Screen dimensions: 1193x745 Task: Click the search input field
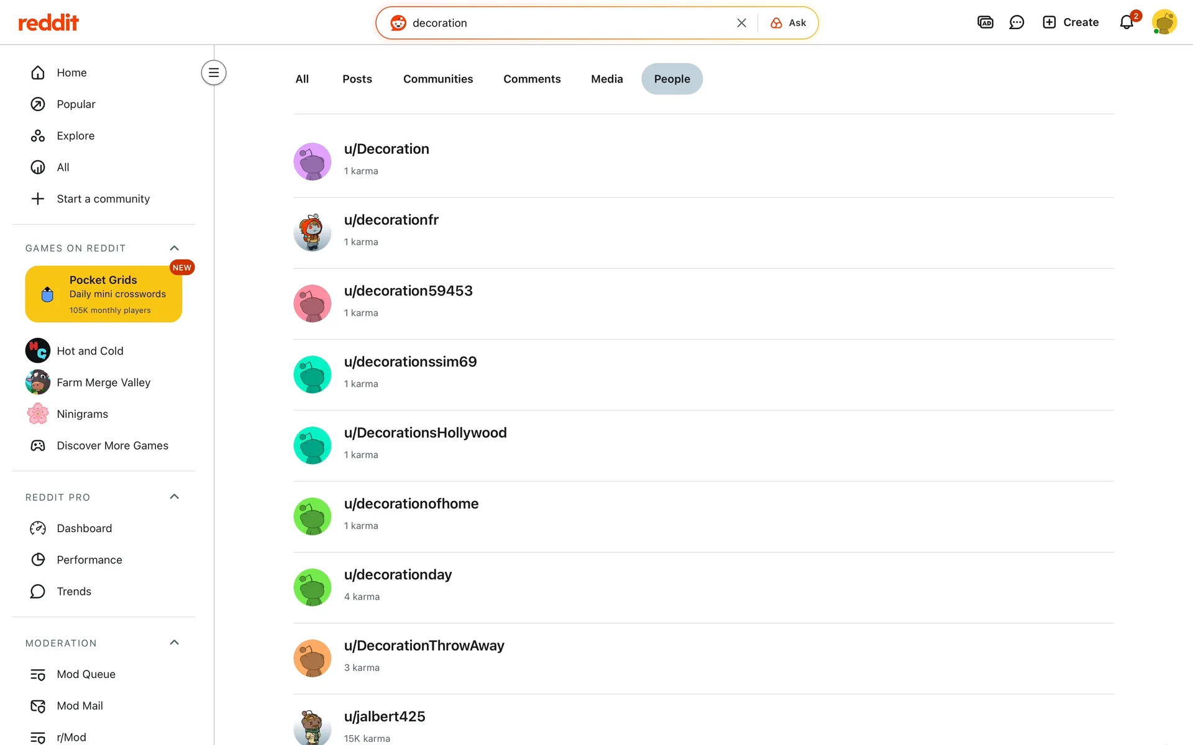(x=559, y=23)
